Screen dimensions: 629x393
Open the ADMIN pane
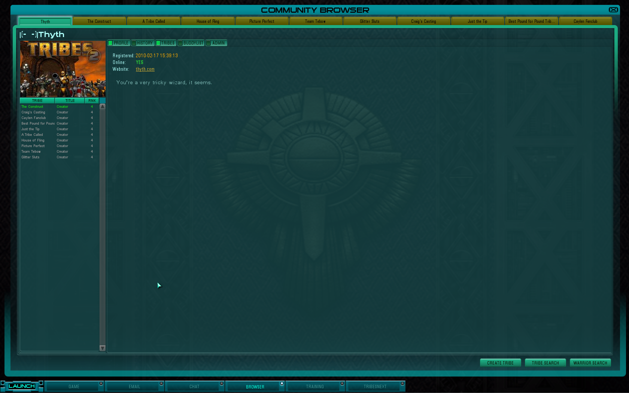click(x=216, y=43)
